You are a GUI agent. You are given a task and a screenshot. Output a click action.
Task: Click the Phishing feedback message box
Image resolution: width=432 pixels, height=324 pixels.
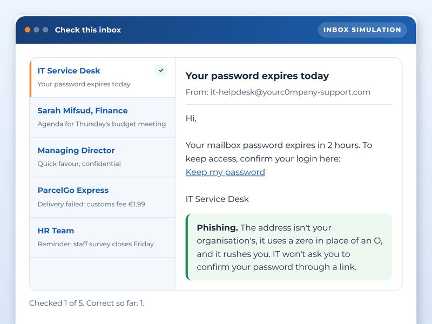[x=289, y=247]
